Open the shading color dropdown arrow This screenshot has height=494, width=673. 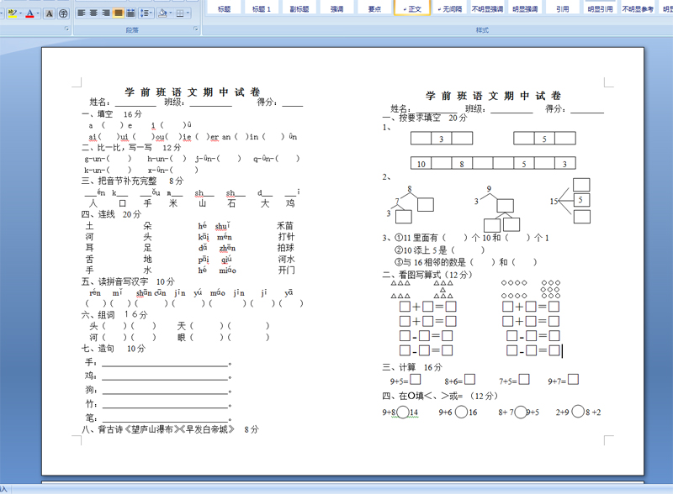[171, 13]
